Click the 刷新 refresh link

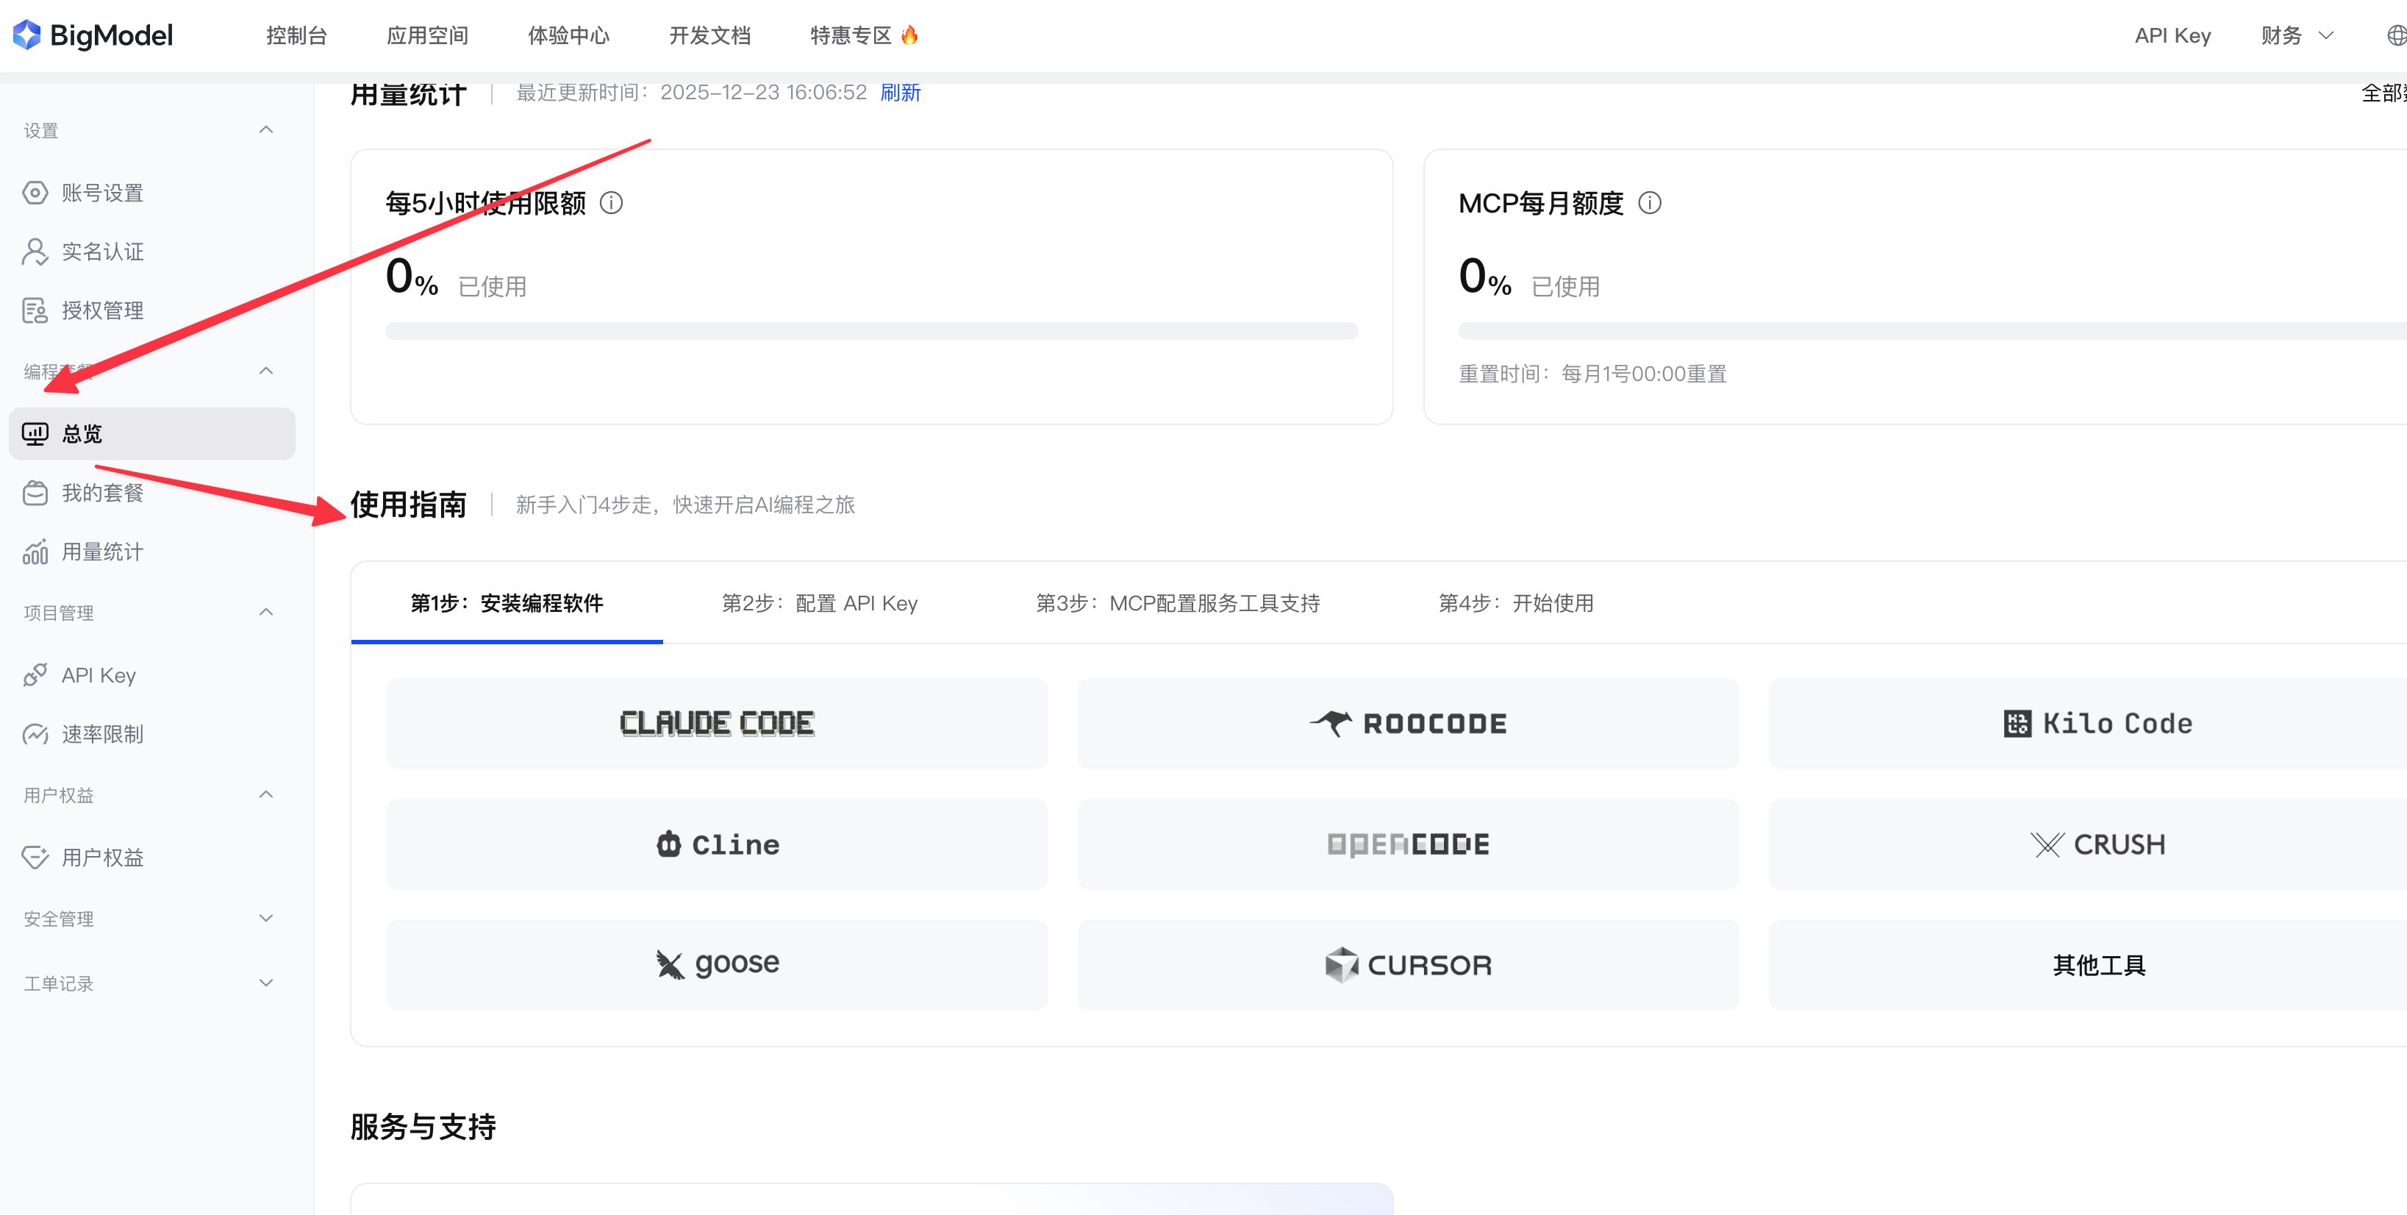tap(900, 93)
